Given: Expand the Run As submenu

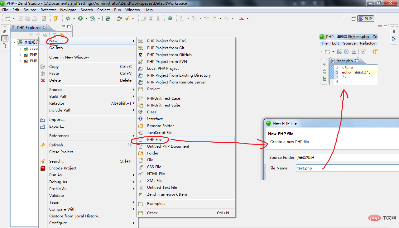Looking at the screenshot, I should 88,175.
